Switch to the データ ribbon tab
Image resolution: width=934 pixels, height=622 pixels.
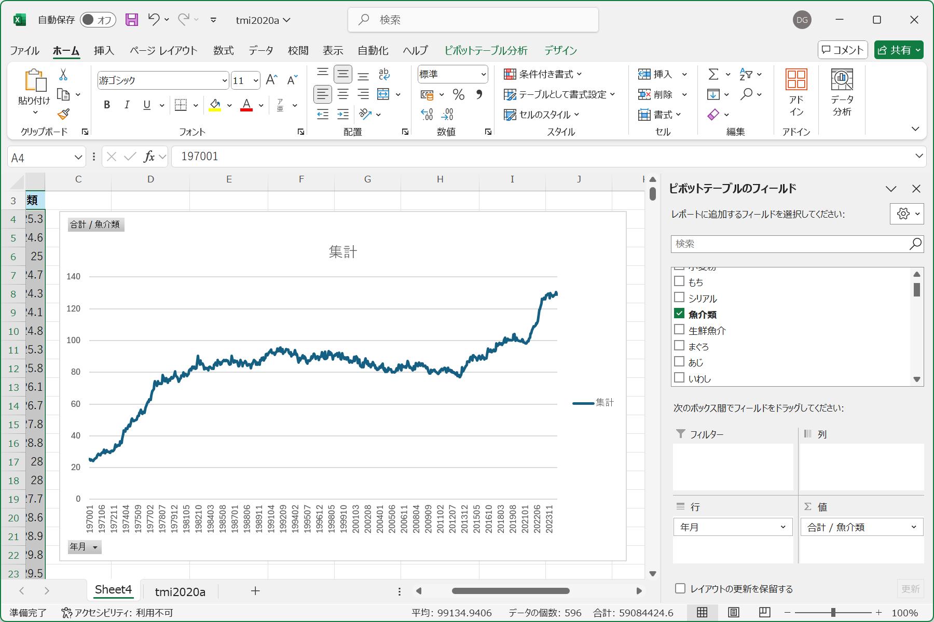click(x=260, y=50)
